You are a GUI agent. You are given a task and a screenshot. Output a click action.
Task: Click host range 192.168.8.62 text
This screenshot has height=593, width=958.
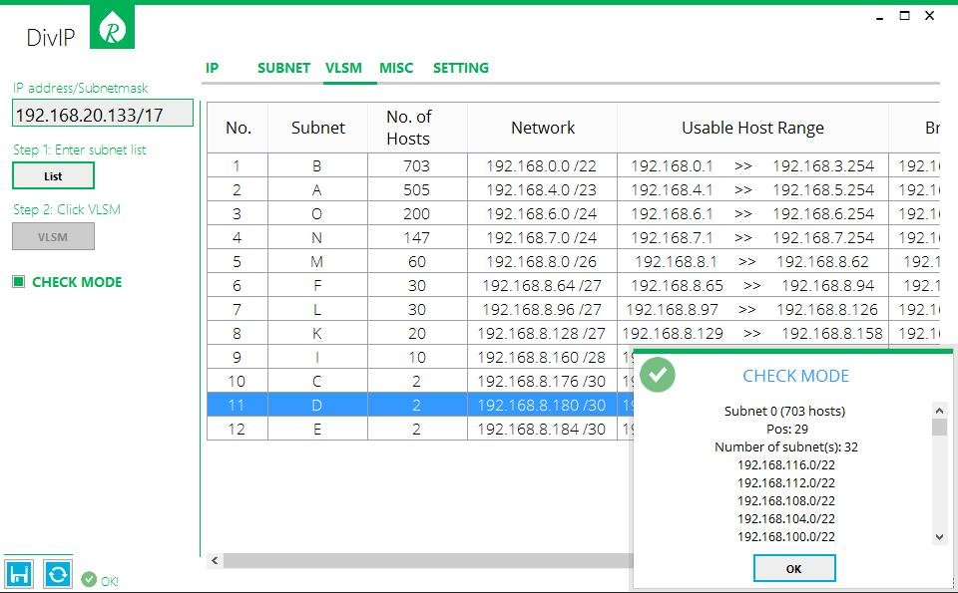[x=822, y=261]
